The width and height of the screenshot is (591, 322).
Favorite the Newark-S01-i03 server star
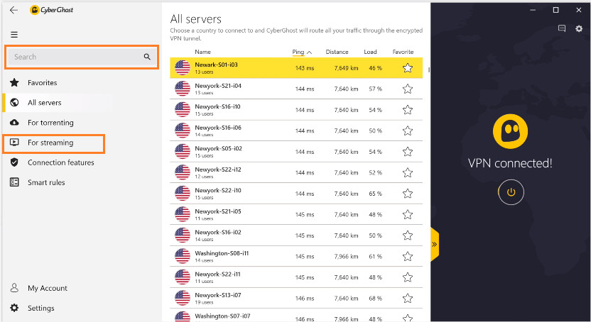click(408, 68)
